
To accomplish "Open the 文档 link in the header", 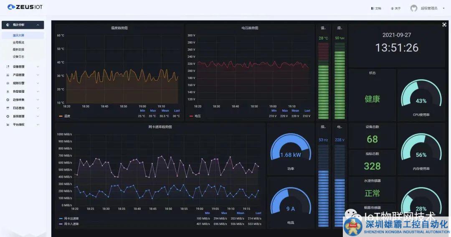I will (376, 8).
